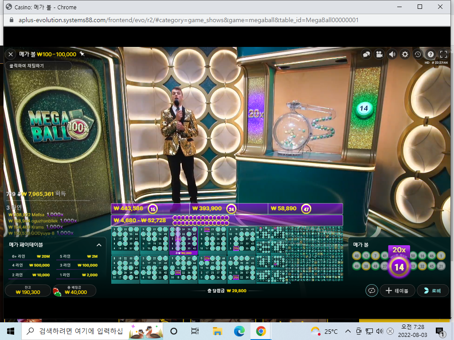
Task: Go to lobby with 로비 button
Action: (432, 290)
